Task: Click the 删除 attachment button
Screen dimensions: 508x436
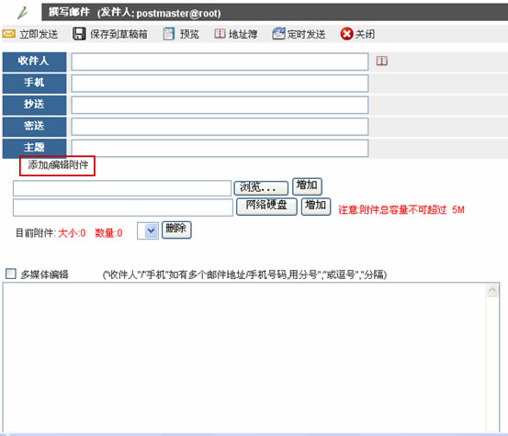Action: [x=176, y=229]
